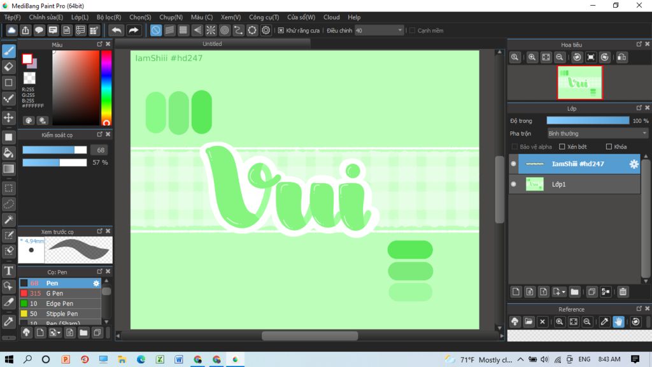Screen dimensions: 652x367
Task: Switch to the Untitled canvas tab
Action: [x=212, y=44]
